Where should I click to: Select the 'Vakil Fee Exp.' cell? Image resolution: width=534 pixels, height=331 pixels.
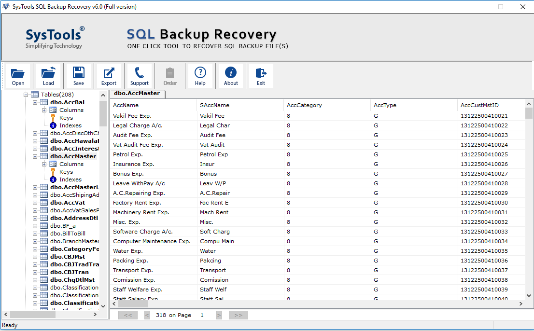pos(153,116)
